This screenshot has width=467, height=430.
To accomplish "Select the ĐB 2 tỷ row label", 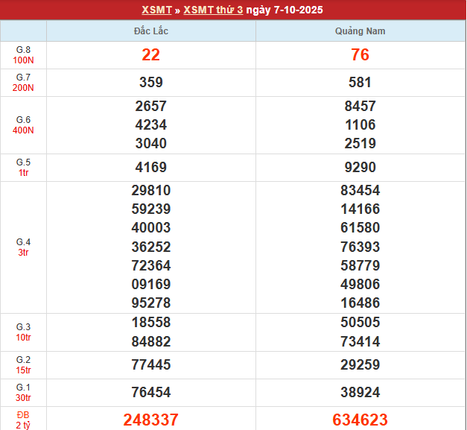I will (x=24, y=420).
